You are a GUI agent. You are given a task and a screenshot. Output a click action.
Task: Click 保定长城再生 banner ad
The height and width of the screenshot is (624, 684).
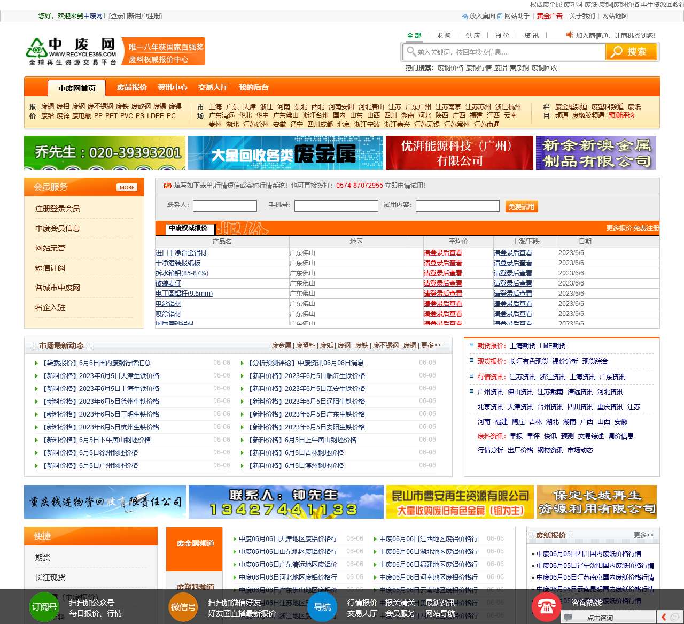coord(596,502)
